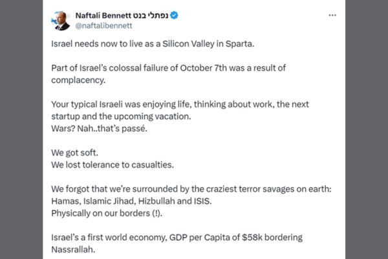The width and height of the screenshot is (388, 259).
Task: Open the @naftalibennett handle link
Action: pyautogui.click(x=105, y=27)
